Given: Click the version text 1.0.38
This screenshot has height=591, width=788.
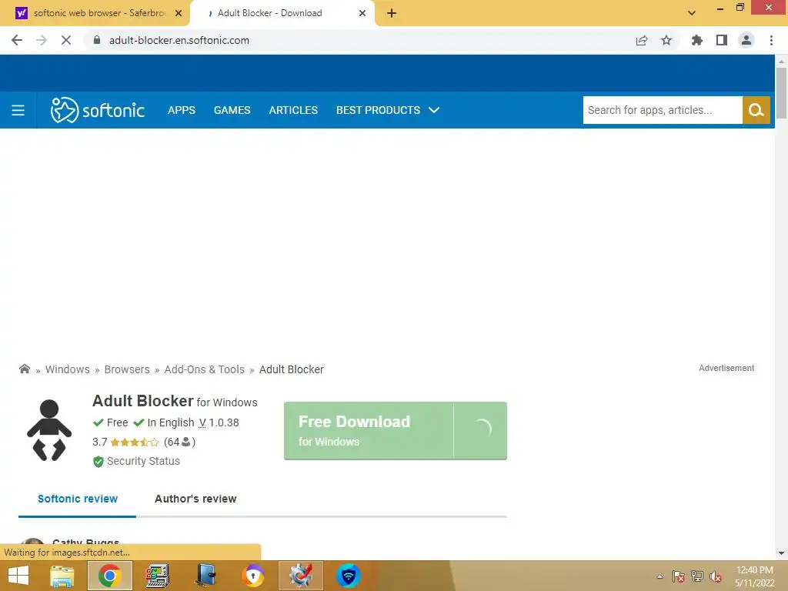Looking at the screenshot, I should pos(224,422).
